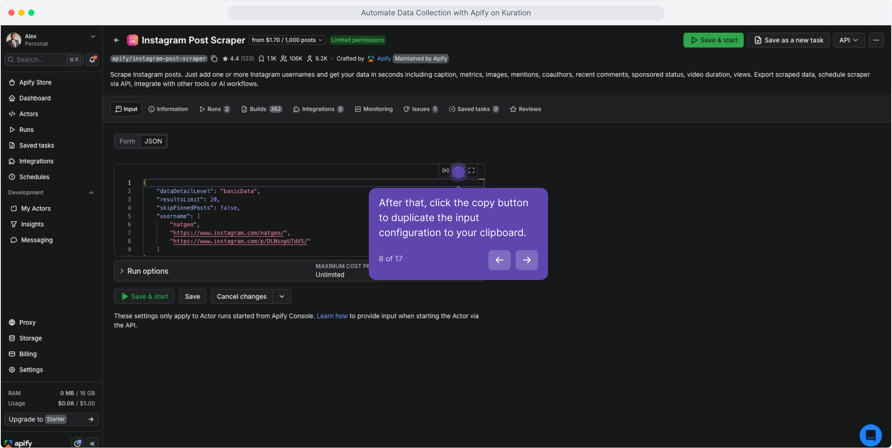This screenshot has width=892, height=448.
Task: Switch input view to Form
Action: click(x=127, y=141)
